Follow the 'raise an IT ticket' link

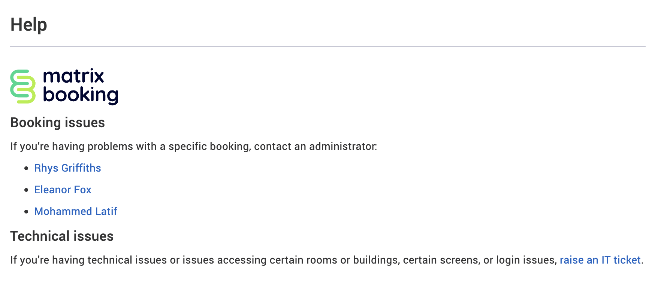(x=600, y=260)
